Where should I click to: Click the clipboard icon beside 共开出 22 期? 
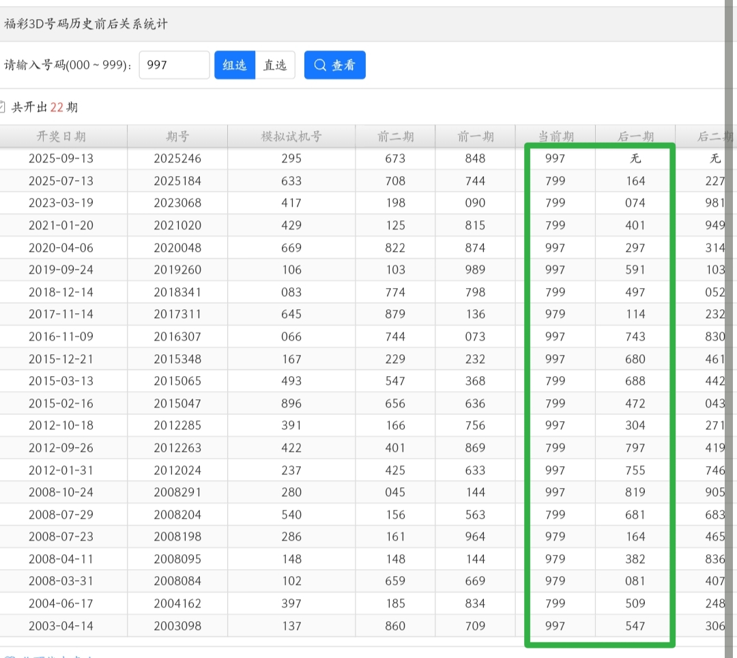point(2,107)
